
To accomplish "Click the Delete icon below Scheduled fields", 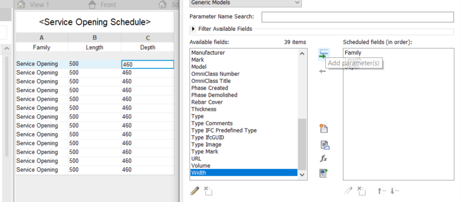I will click(x=362, y=191).
